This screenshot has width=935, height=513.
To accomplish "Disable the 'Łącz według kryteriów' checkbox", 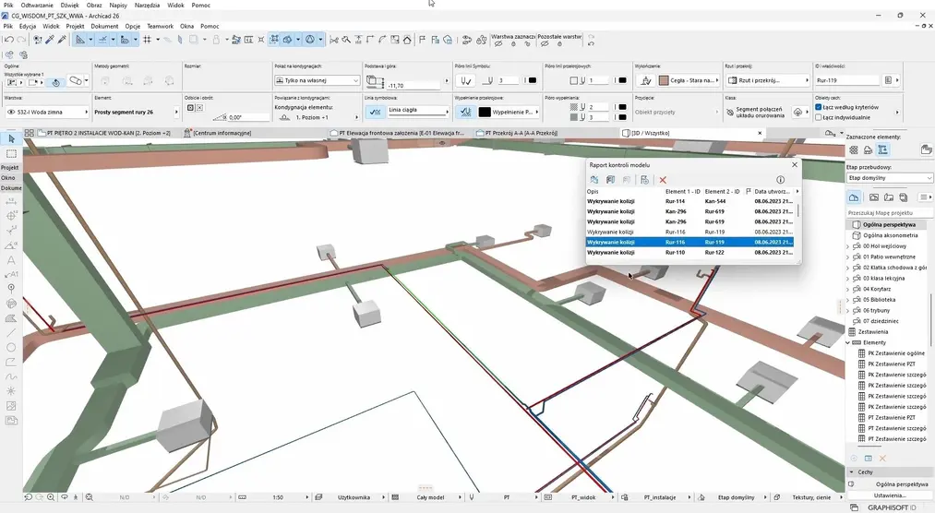I will click(819, 107).
